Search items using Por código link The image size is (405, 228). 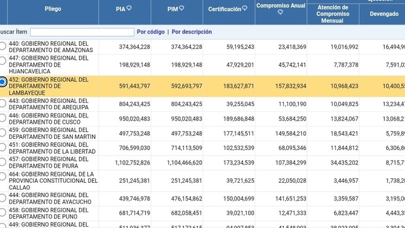point(151,32)
